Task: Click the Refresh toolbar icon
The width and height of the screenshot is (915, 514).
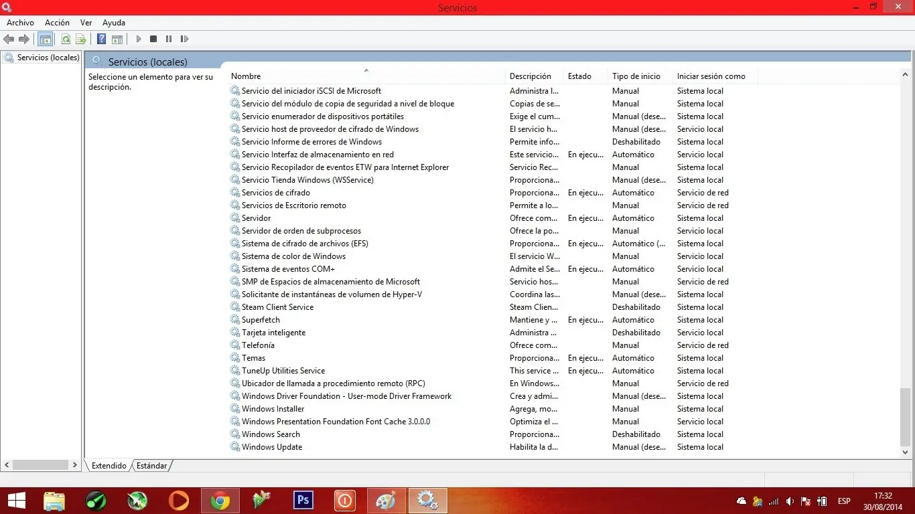Action: tap(66, 39)
